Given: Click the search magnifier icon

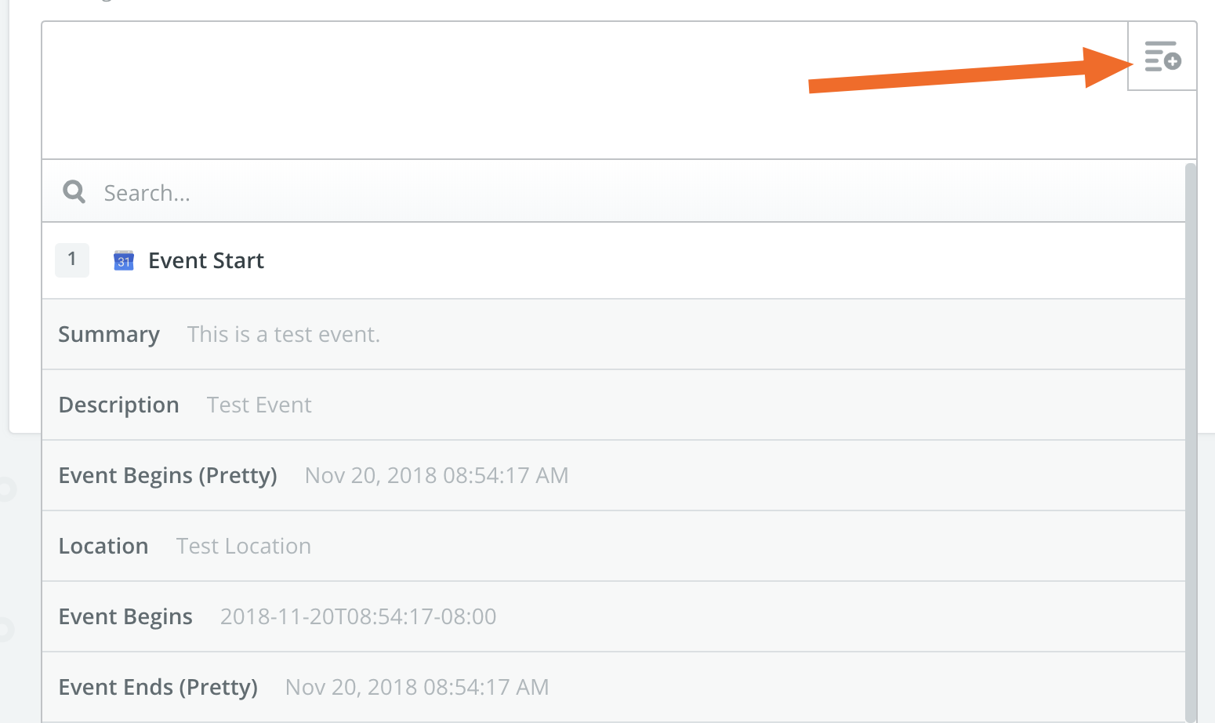Looking at the screenshot, I should pos(74,192).
